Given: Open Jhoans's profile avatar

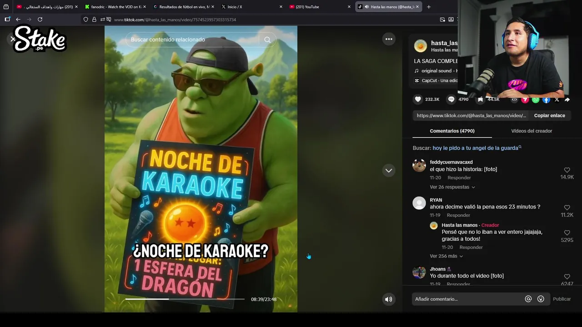Looking at the screenshot, I should click(419, 272).
